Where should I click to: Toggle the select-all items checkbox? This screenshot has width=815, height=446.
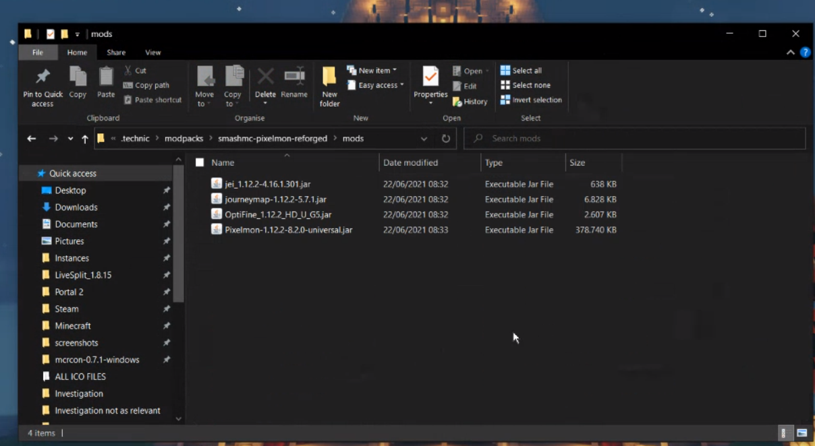[200, 162]
